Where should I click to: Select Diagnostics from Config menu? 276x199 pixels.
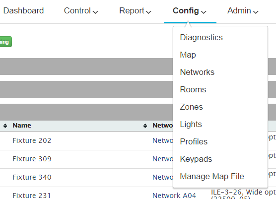point(201,38)
